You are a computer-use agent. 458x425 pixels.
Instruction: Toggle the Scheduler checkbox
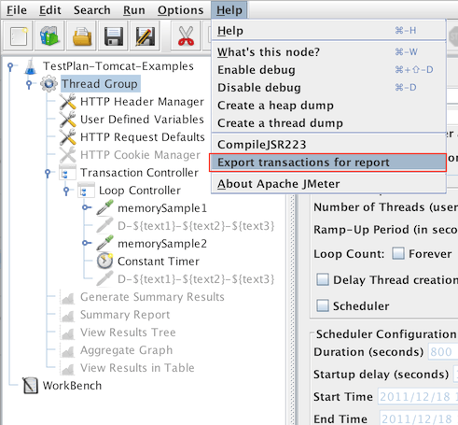tap(323, 305)
